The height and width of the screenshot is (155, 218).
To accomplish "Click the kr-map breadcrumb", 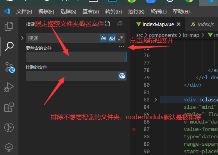I will pos(191,35).
